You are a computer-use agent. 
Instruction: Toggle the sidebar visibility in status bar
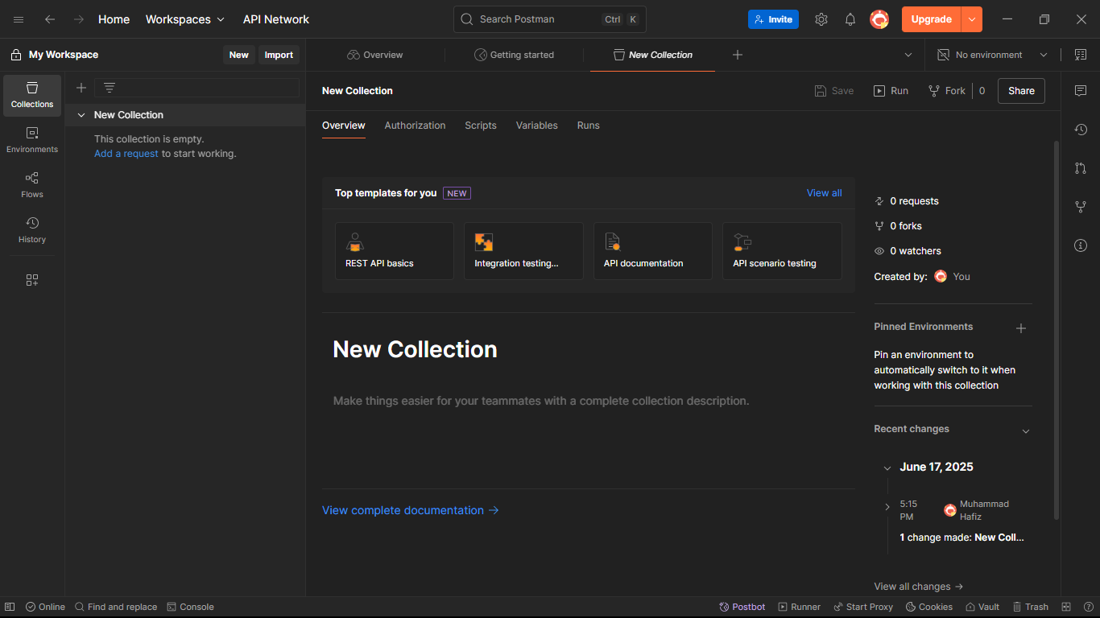point(10,607)
